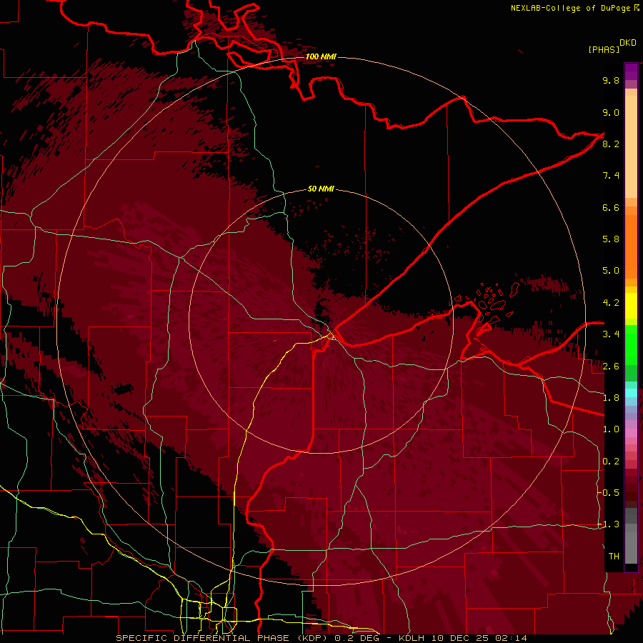
Task: Click the 5.0 color scale value
Action: [611, 271]
